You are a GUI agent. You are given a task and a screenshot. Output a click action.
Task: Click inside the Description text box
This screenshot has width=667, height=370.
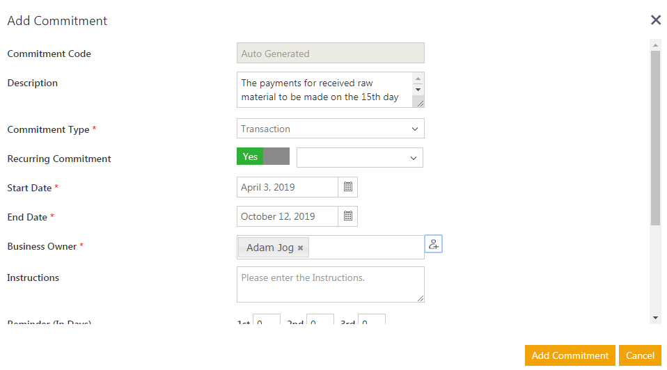tap(325, 90)
